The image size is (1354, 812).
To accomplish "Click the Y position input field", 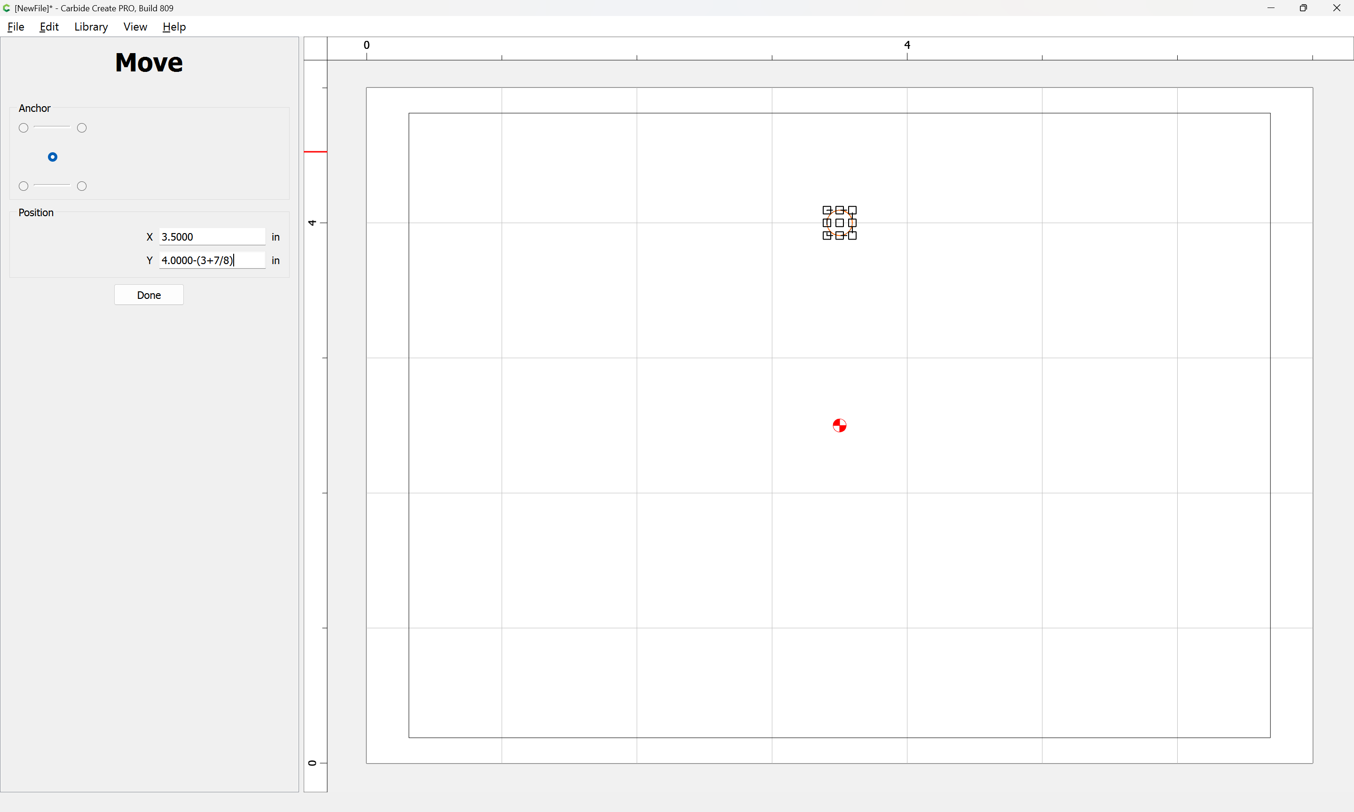I will [x=213, y=260].
